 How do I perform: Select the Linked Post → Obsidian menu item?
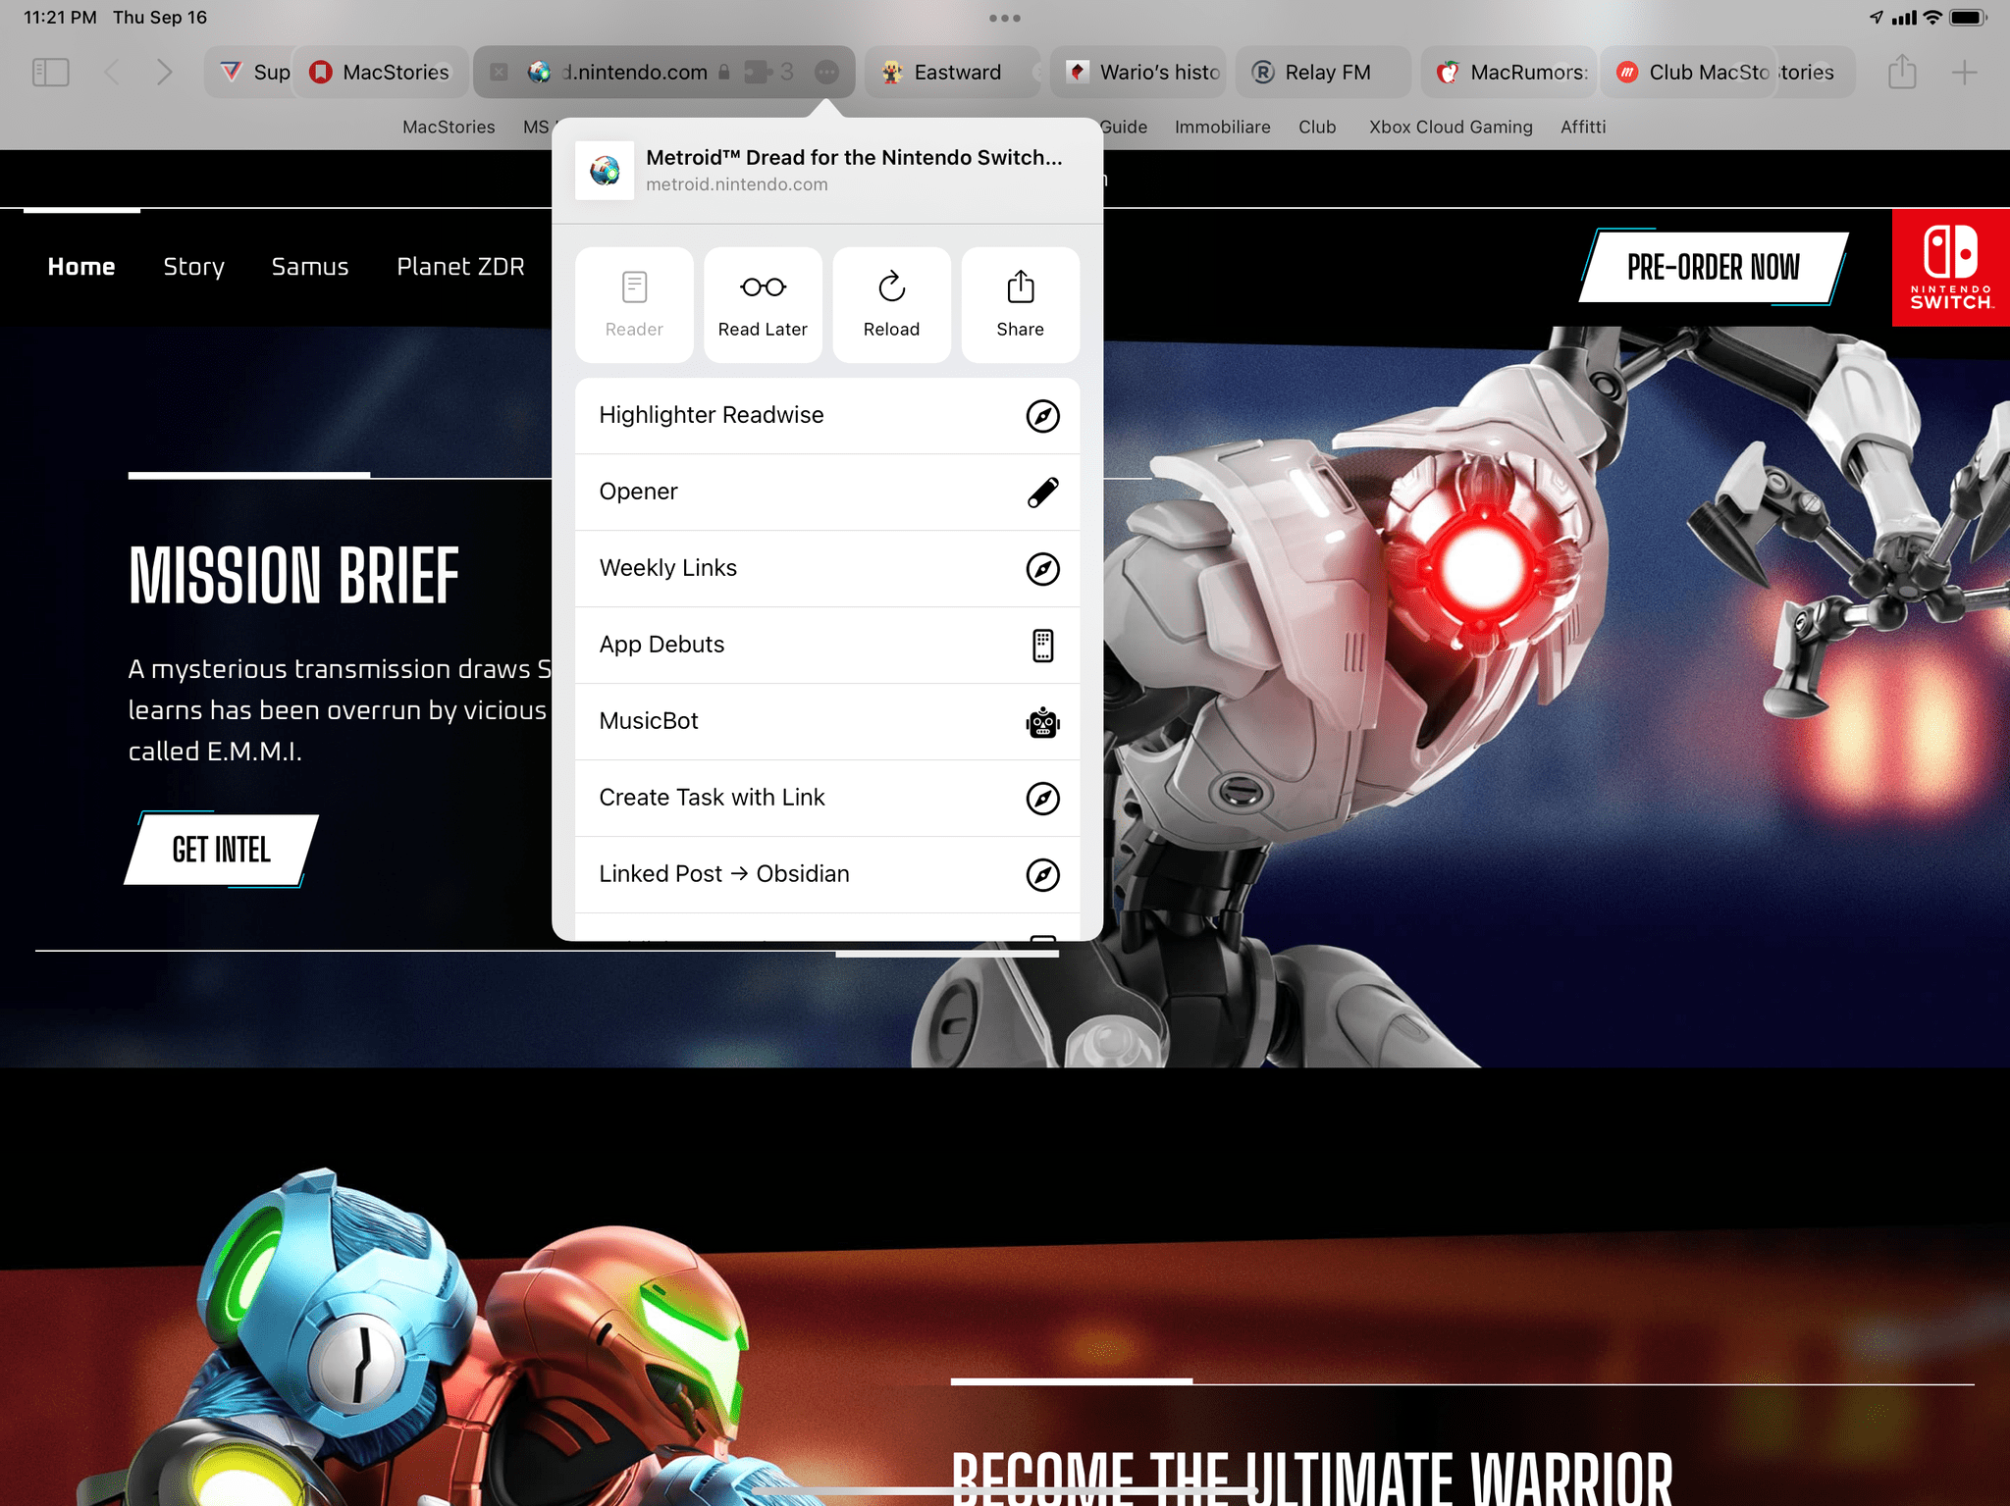[827, 873]
